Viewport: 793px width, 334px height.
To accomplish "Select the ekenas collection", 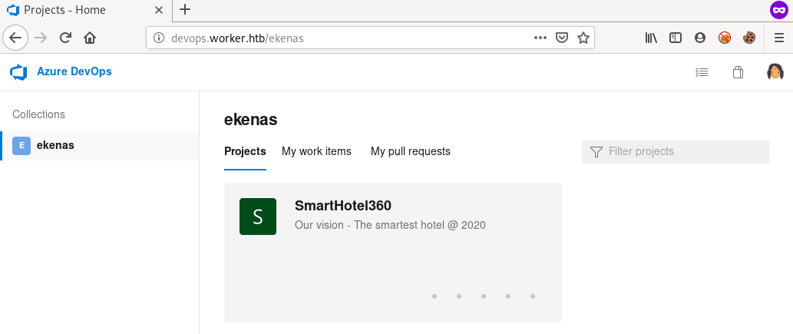I will coord(55,145).
